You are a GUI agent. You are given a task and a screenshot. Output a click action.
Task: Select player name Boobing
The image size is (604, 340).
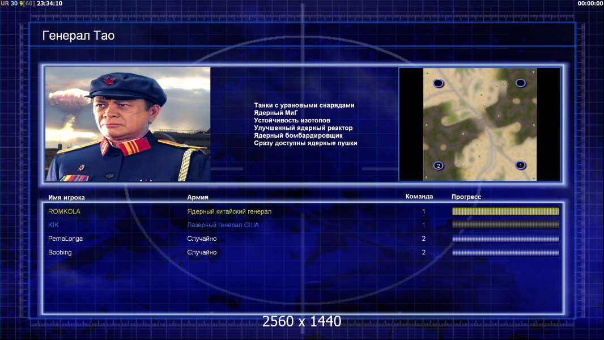(x=59, y=252)
